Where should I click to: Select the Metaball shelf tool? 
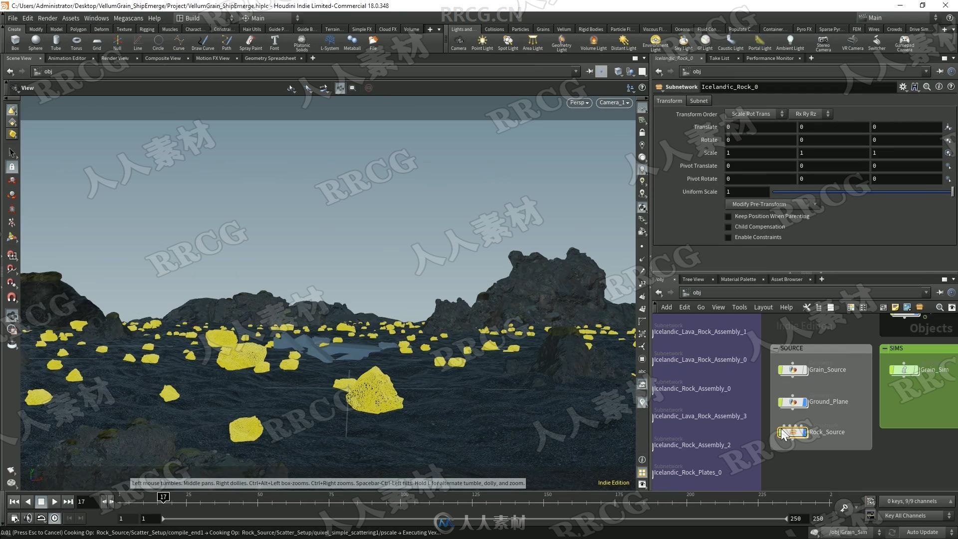coord(352,42)
